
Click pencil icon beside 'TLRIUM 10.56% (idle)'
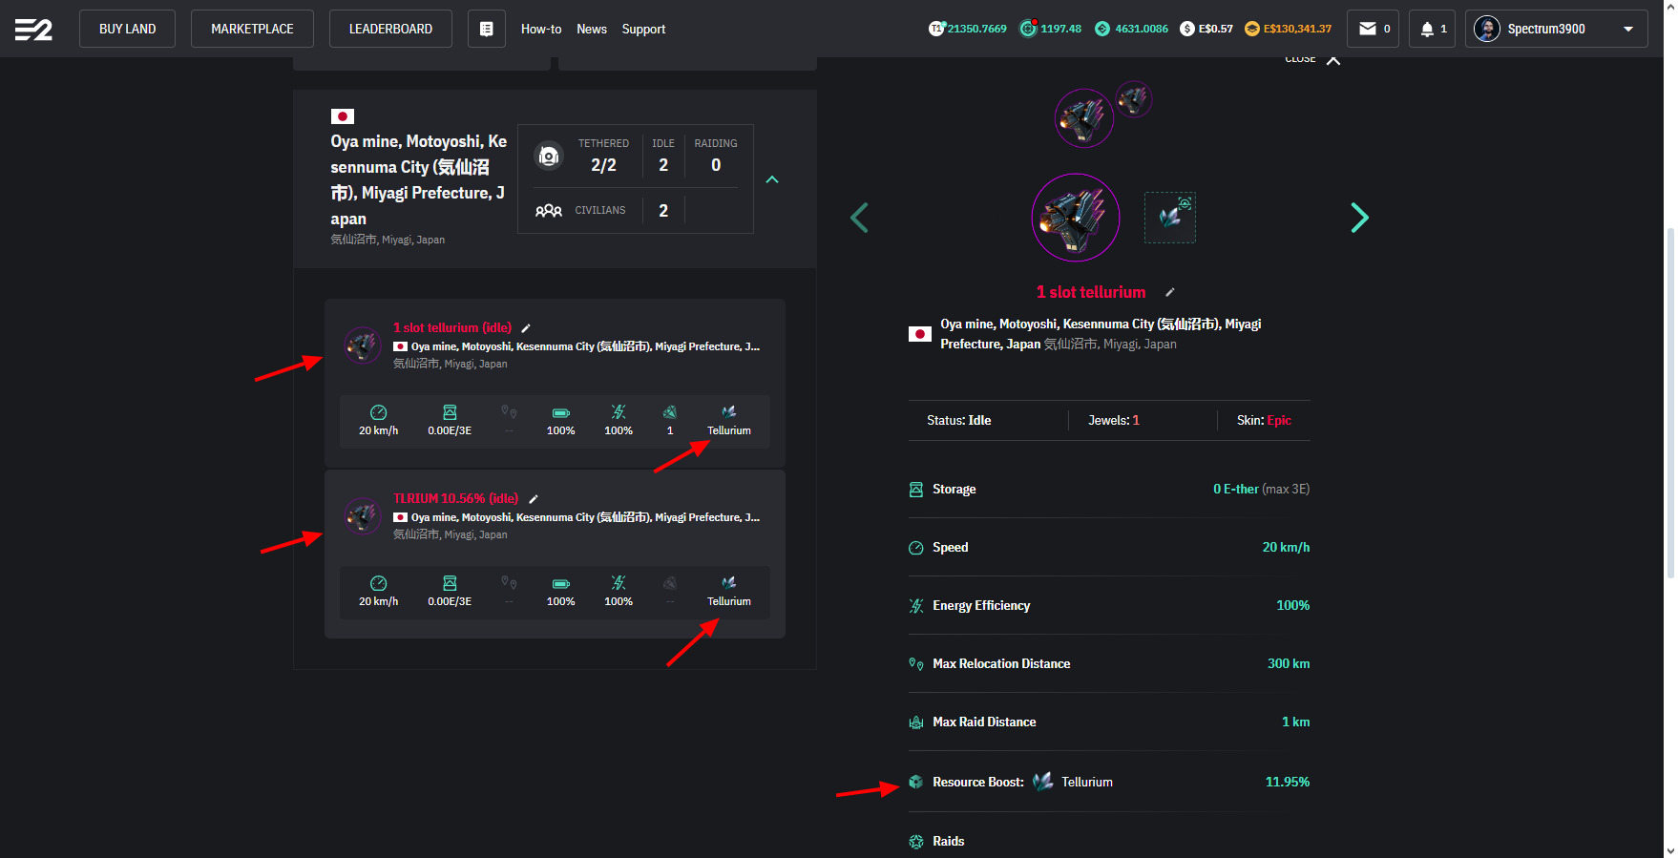(534, 499)
